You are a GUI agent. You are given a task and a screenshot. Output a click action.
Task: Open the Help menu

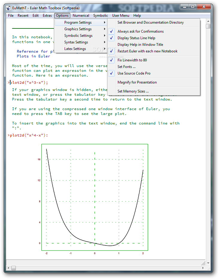(x=137, y=16)
